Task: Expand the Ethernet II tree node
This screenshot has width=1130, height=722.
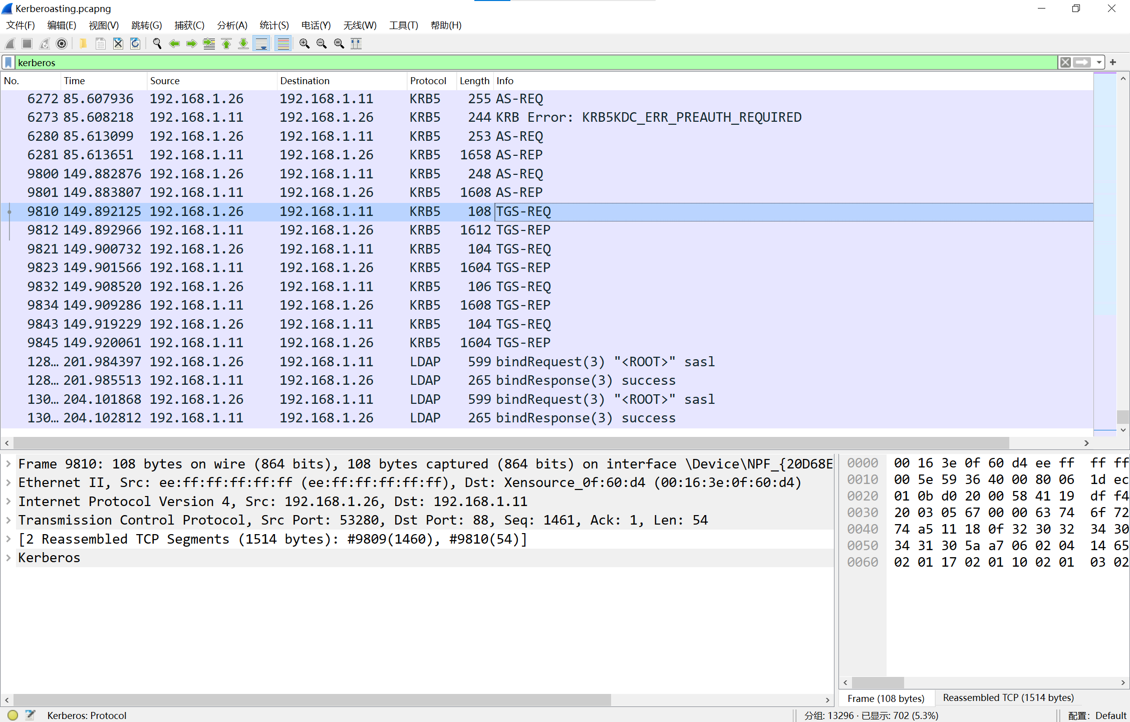Action: (x=9, y=483)
